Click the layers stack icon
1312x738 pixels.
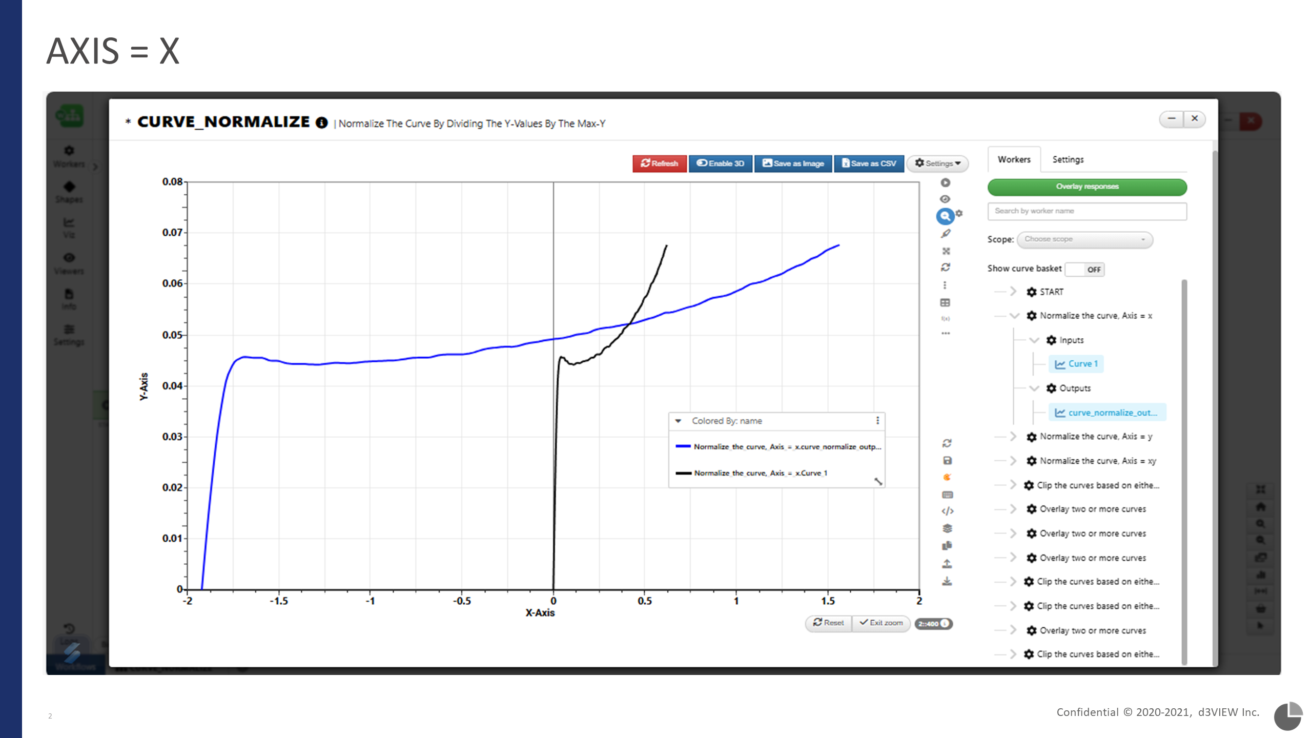(x=947, y=528)
